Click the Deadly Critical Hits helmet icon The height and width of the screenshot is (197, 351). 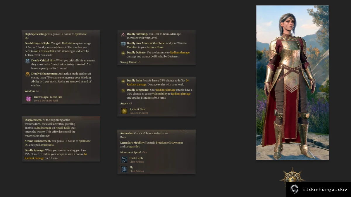point(27,61)
